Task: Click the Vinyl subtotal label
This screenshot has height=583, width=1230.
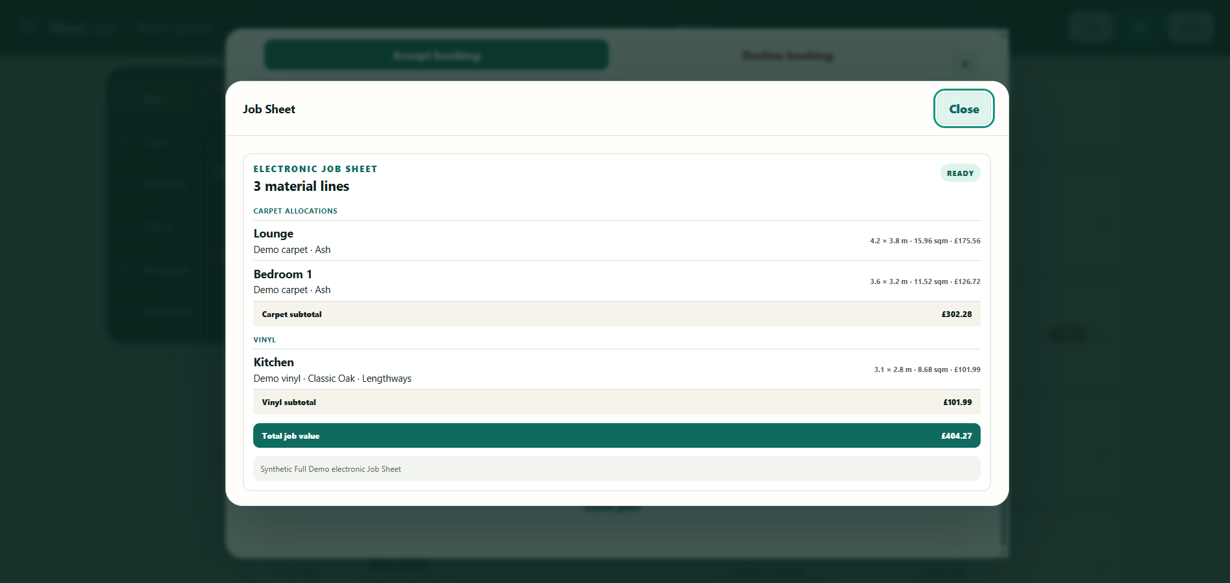Action: (289, 402)
